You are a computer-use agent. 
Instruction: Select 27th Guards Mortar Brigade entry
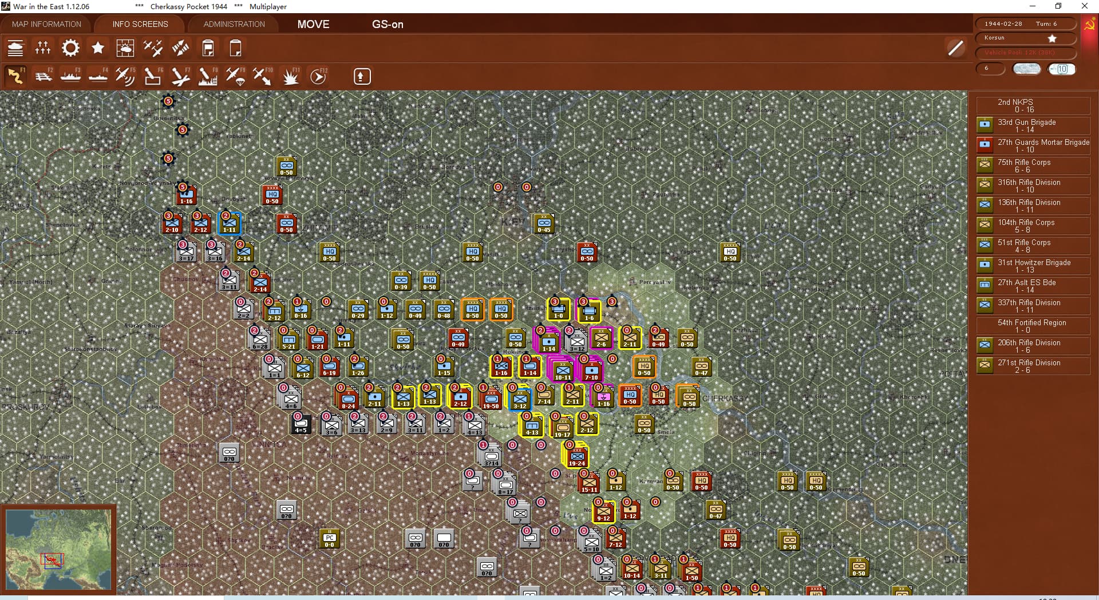1033,145
